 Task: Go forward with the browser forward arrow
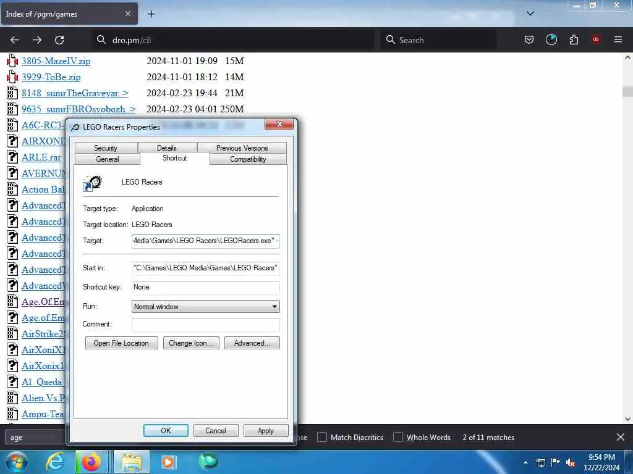(36, 40)
